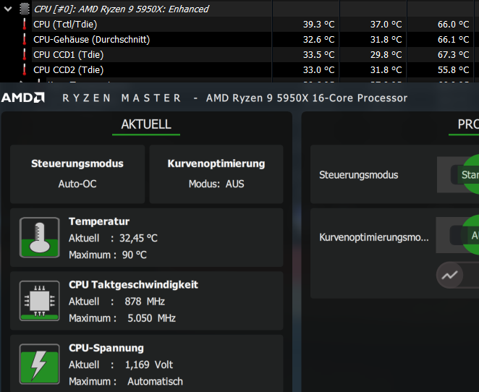
Task: Open the AKTUELL tab
Action: pyautogui.click(x=146, y=124)
